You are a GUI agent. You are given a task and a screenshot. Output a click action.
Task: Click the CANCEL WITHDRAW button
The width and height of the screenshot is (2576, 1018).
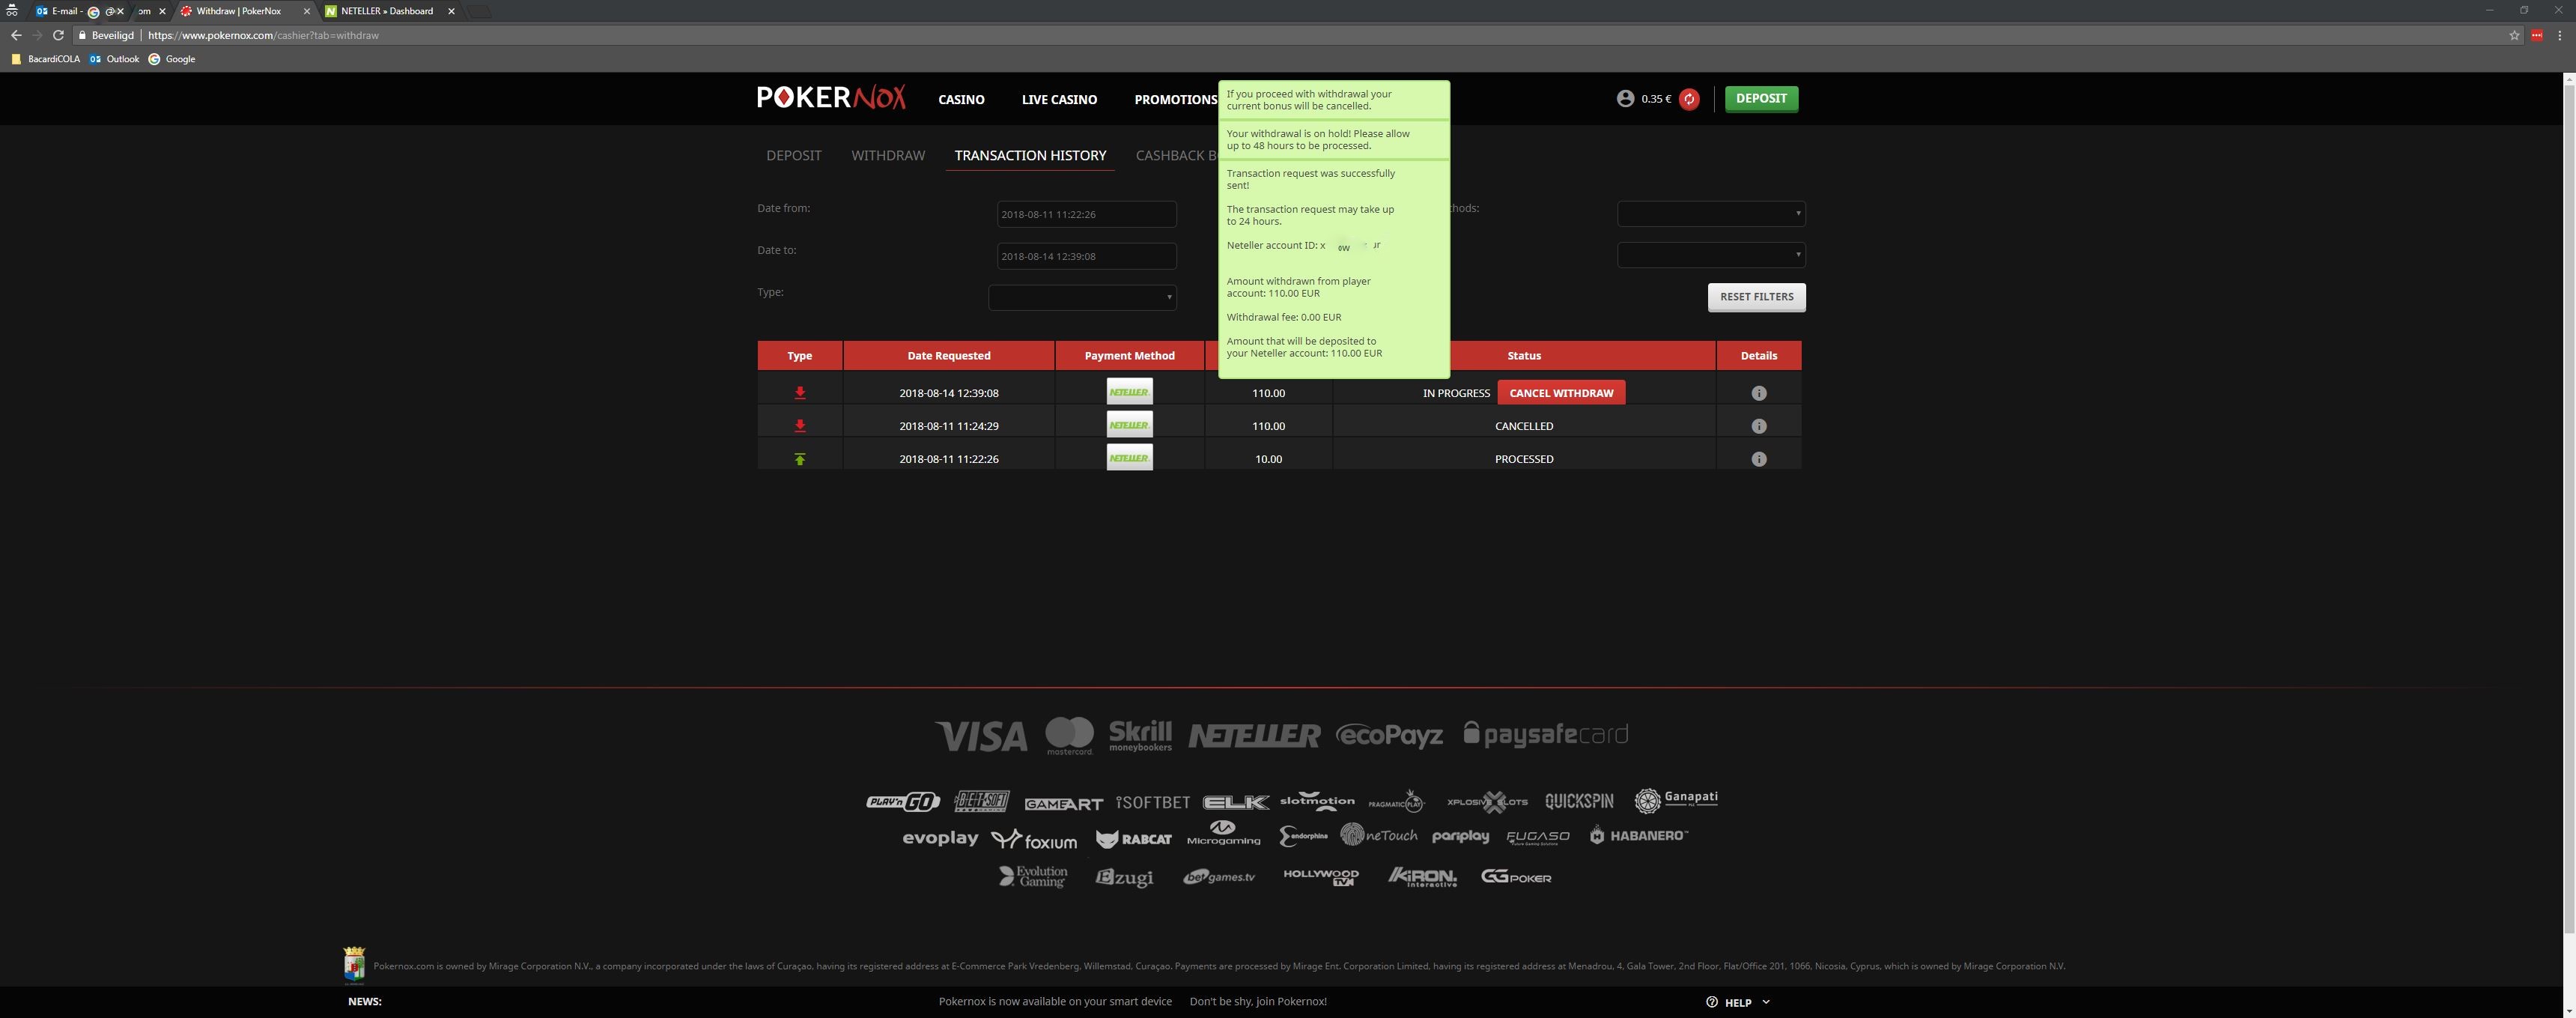tap(1561, 393)
